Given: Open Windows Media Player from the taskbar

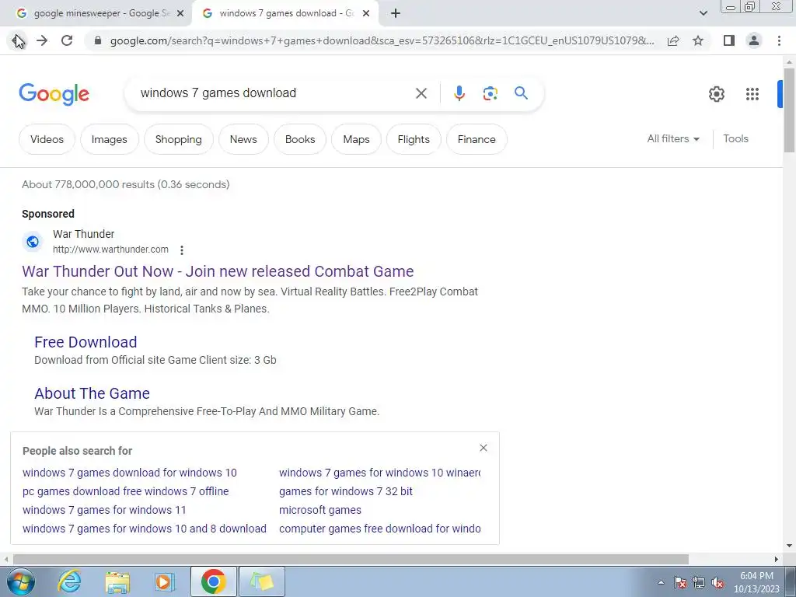Looking at the screenshot, I should [165, 581].
